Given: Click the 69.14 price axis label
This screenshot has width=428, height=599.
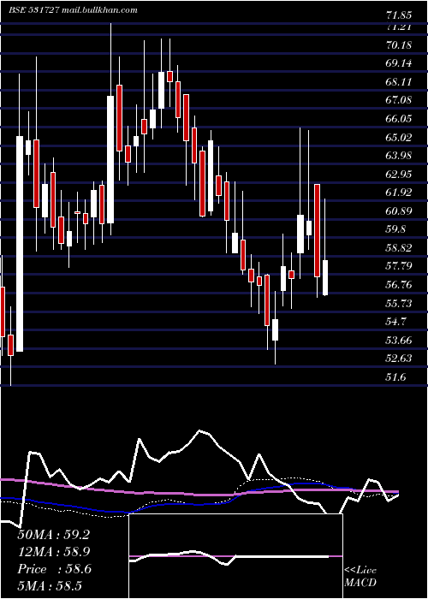Looking at the screenshot, I should pos(399,63).
